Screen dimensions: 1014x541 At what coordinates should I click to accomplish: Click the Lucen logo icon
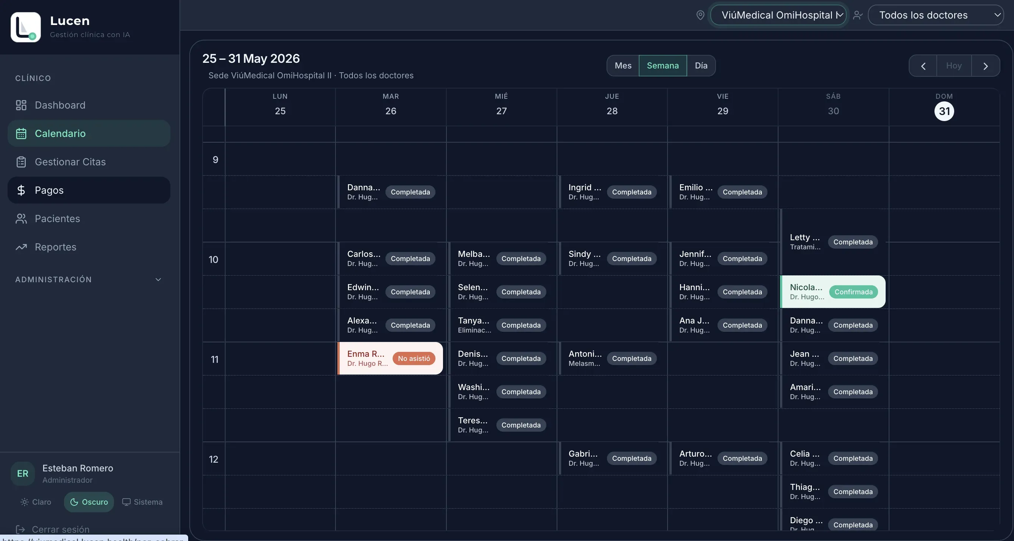coord(26,27)
